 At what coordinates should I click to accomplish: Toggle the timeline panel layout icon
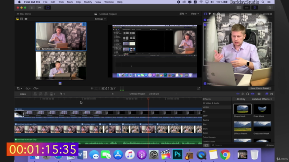point(247,8)
